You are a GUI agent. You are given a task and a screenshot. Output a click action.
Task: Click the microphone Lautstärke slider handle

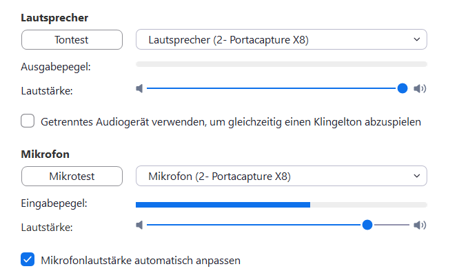coord(367,225)
